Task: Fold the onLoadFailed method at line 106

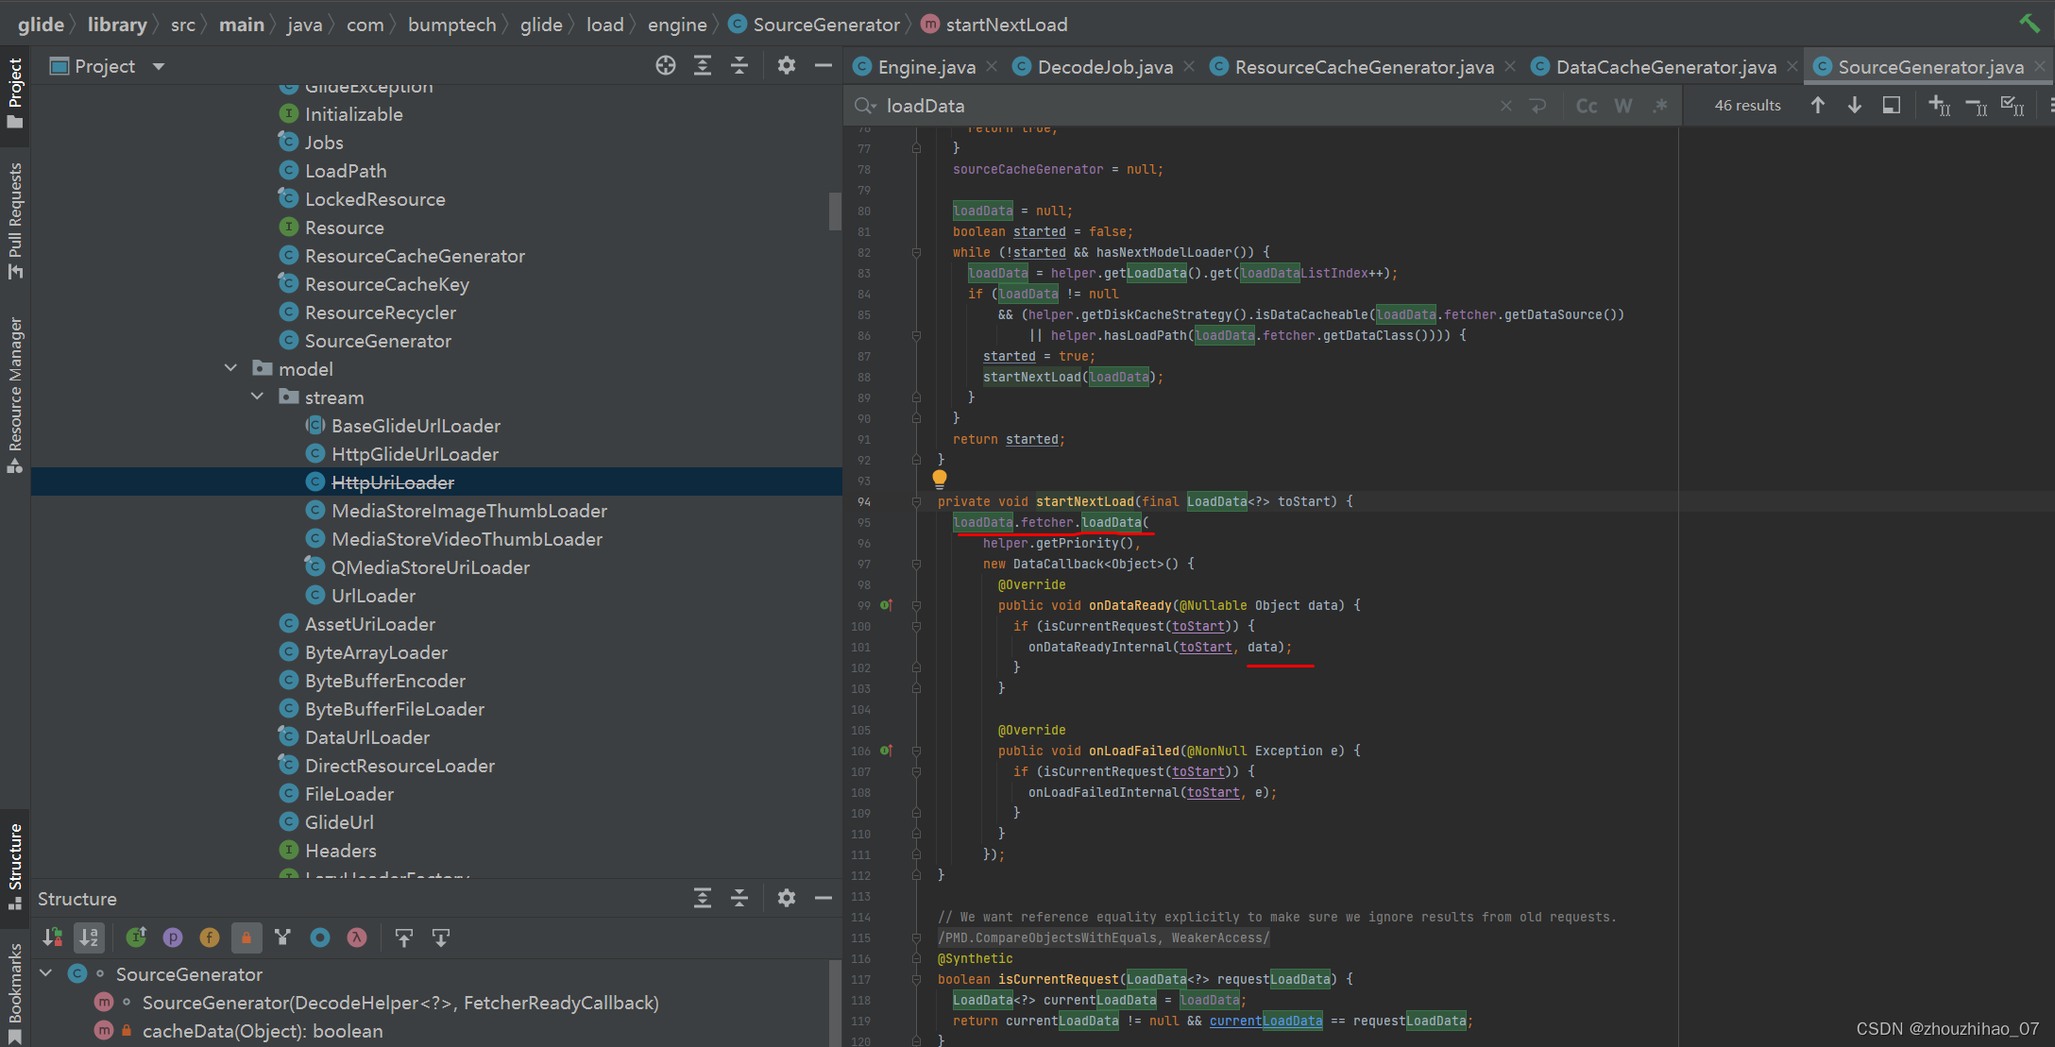Action: tap(916, 751)
